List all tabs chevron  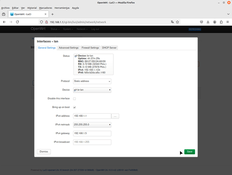pyautogui.click(x=228, y=14)
